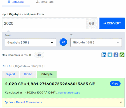
Task: Click the "Calculated as" formula text
Action: [x=30, y=92]
